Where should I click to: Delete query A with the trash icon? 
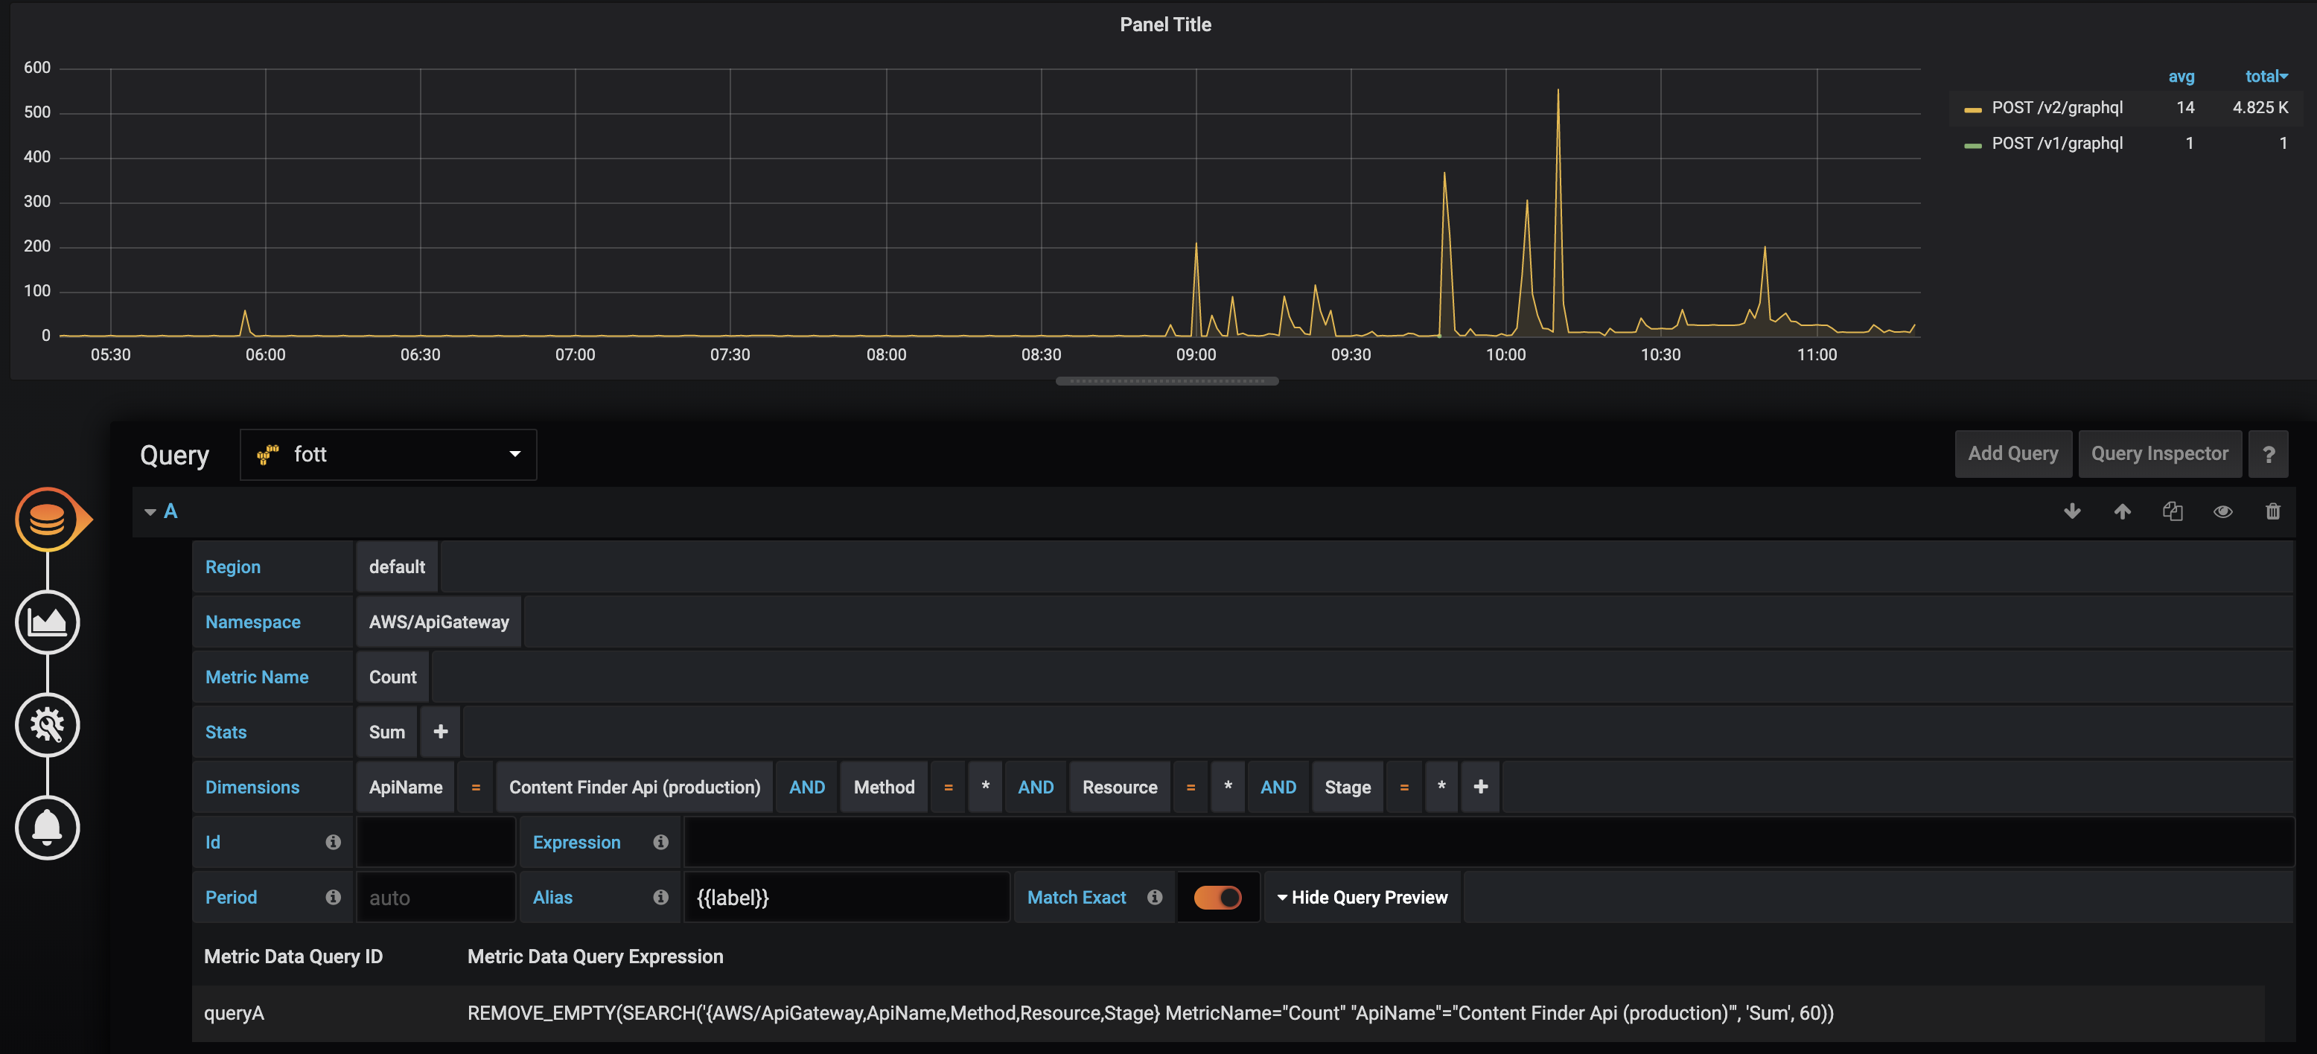(x=2273, y=511)
